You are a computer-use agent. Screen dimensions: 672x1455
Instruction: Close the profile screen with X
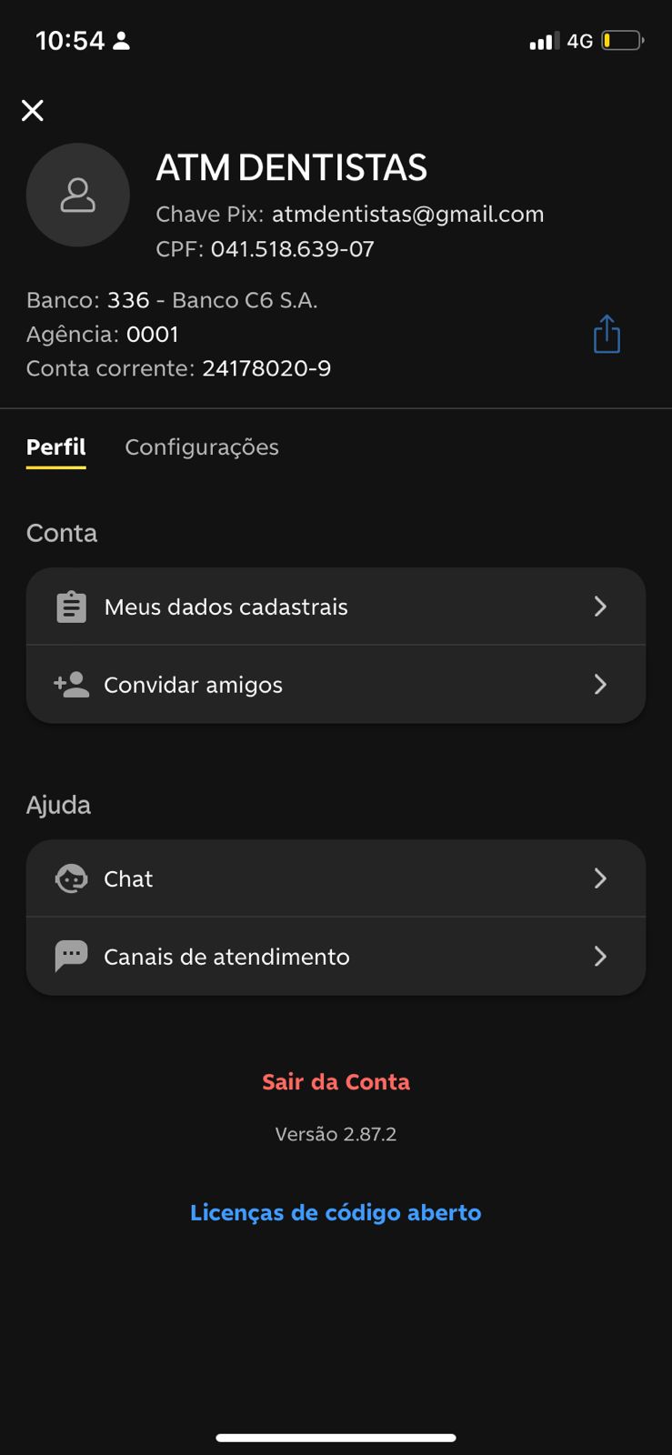pyautogui.click(x=33, y=111)
